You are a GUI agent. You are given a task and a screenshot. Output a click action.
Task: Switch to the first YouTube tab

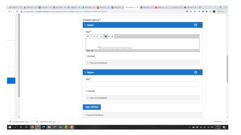161,7
